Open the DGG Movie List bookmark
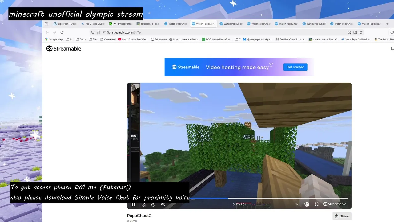The height and width of the screenshot is (222, 394). click(x=217, y=39)
